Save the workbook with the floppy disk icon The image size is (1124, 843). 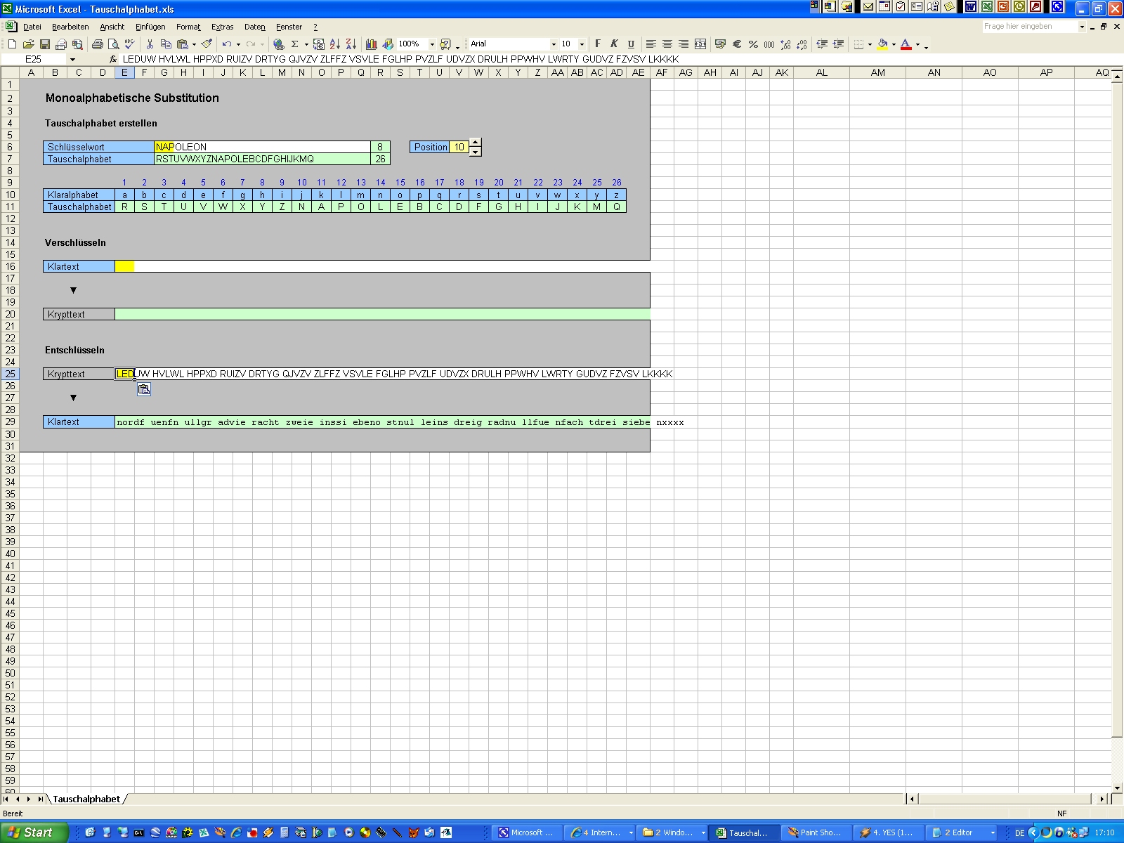(45, 44)
